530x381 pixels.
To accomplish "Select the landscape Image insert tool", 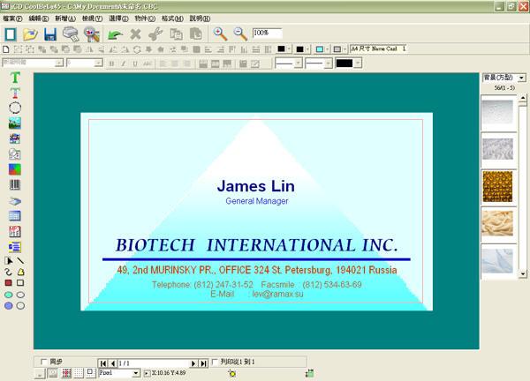I will pos(15,123).
